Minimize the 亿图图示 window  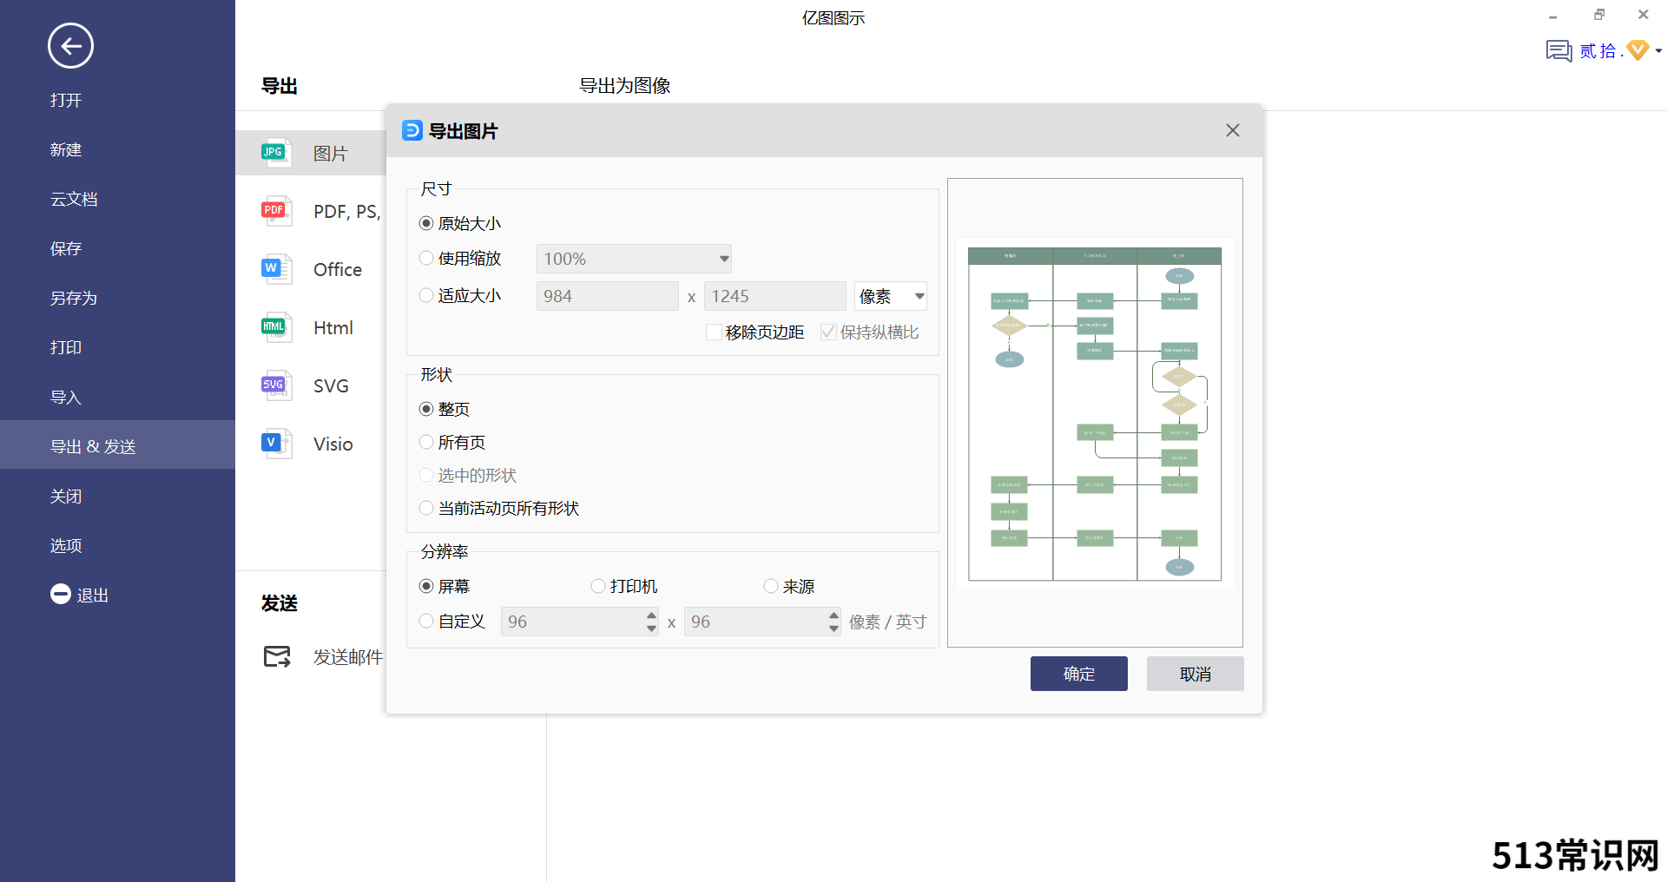(x=1552, y=16)
